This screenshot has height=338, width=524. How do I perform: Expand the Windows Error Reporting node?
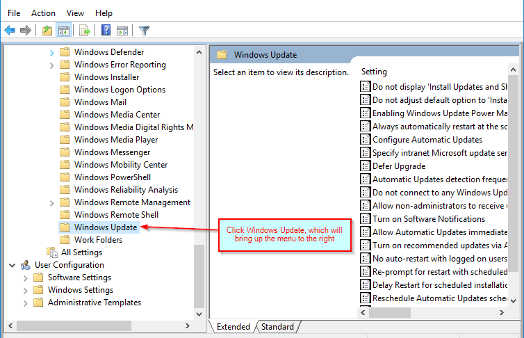point(51,65)
